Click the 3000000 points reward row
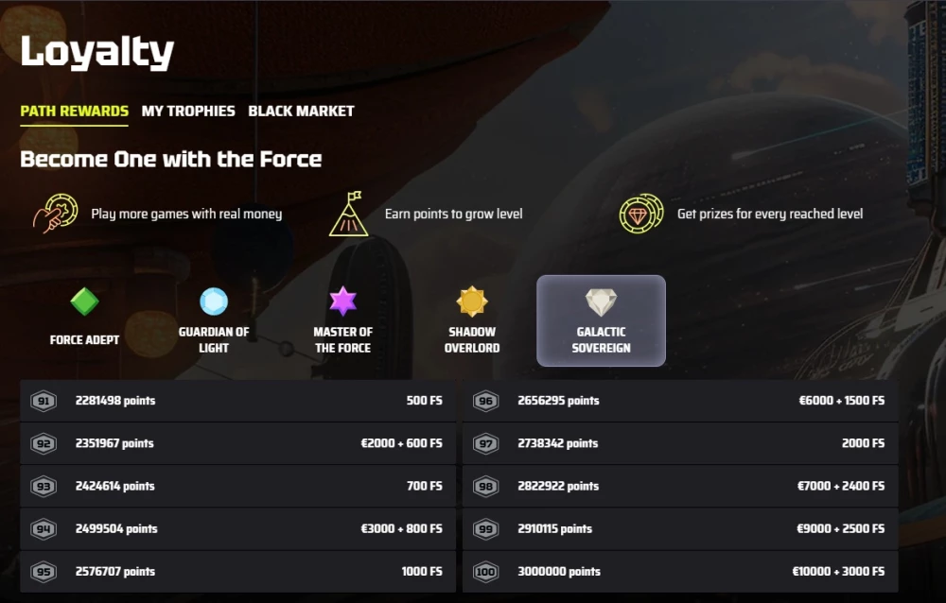Screen dimensions: 946x603 coord(680,572)
